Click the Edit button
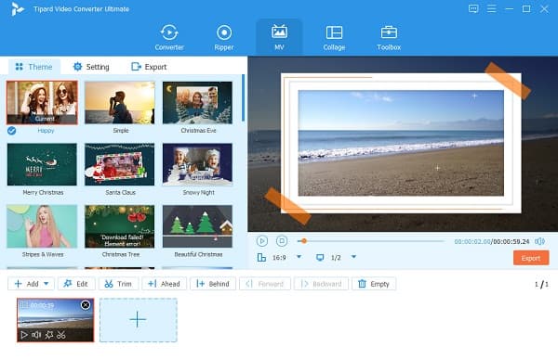 coord(76,284)
